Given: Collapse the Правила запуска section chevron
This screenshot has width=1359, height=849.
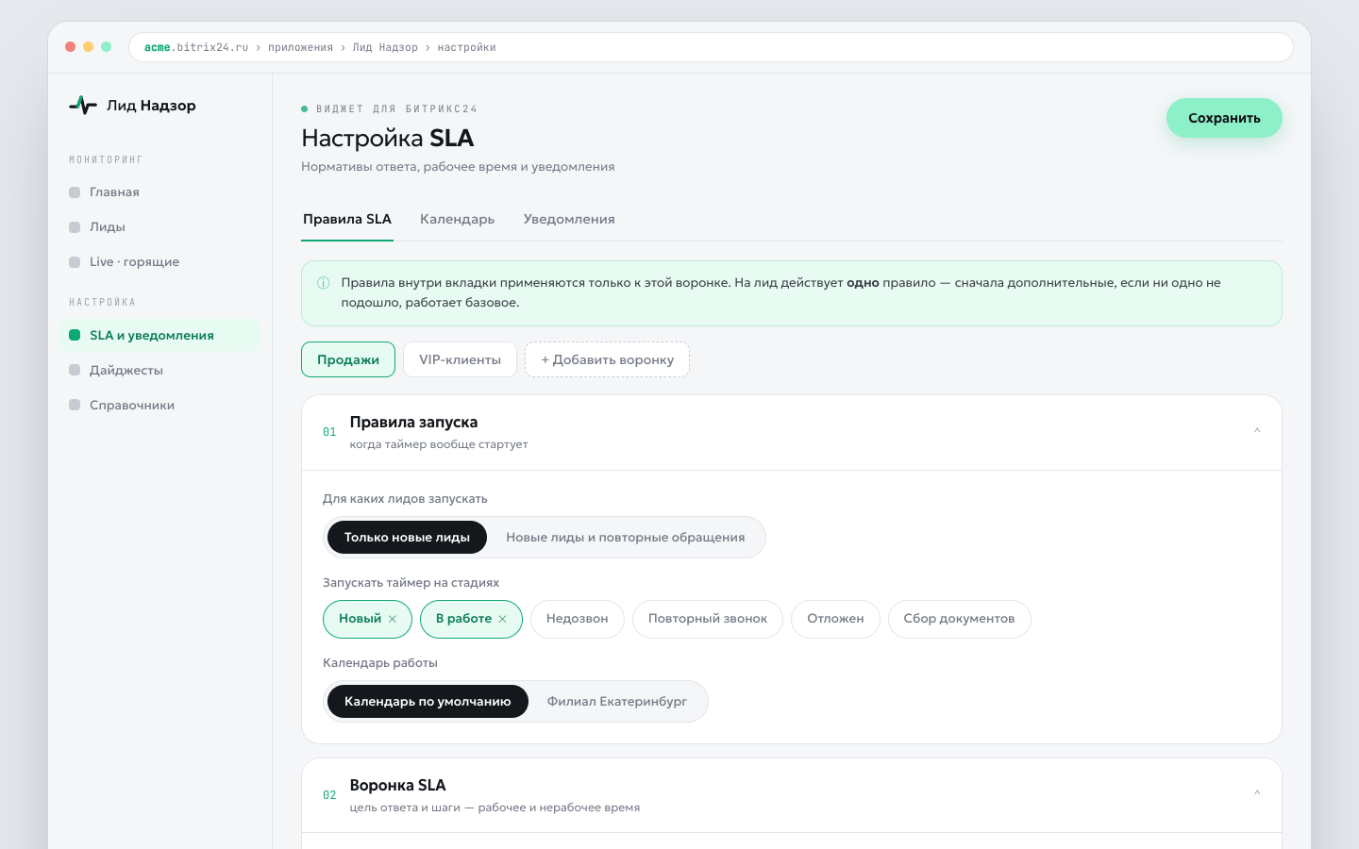Looking at the screenshot, I should coord(1257,431).
